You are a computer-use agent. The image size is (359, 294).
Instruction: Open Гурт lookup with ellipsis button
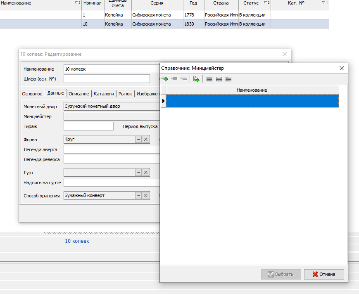(x=138, y=172)
